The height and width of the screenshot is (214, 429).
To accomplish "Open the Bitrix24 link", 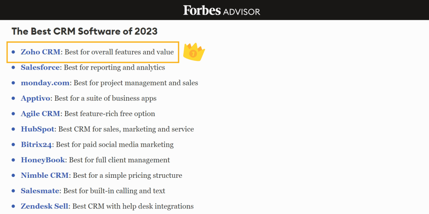I will coord(36,145).
